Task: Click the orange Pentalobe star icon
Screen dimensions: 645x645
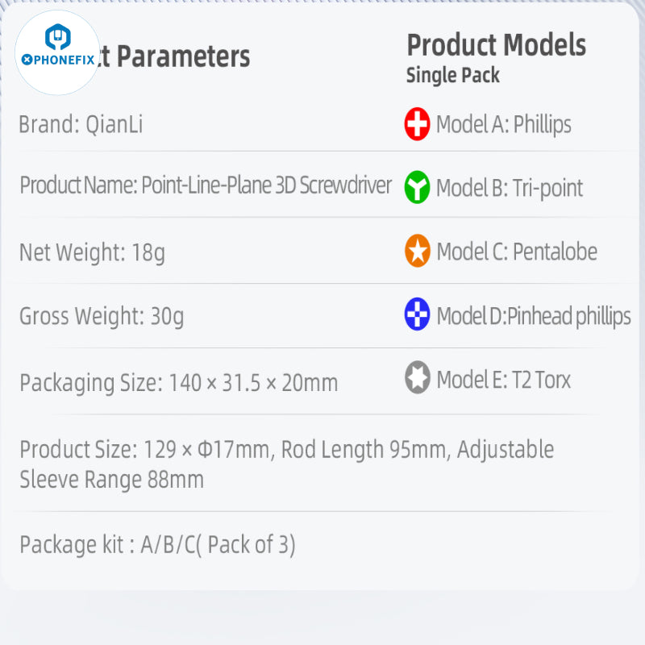Action: [x=417, y=252]
